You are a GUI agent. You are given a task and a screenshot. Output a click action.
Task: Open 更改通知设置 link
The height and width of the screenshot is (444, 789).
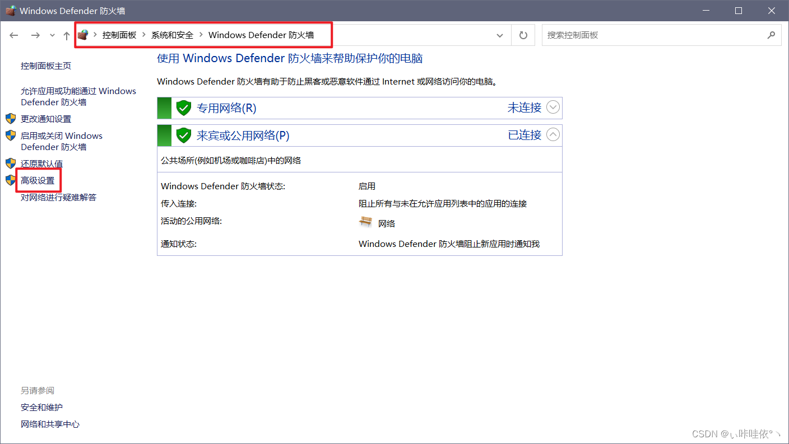click(x=46, y=119)
